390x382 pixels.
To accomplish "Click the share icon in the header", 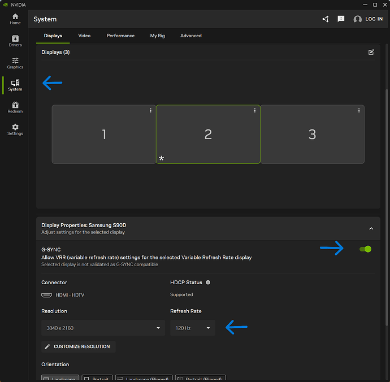I will point(326,19).
